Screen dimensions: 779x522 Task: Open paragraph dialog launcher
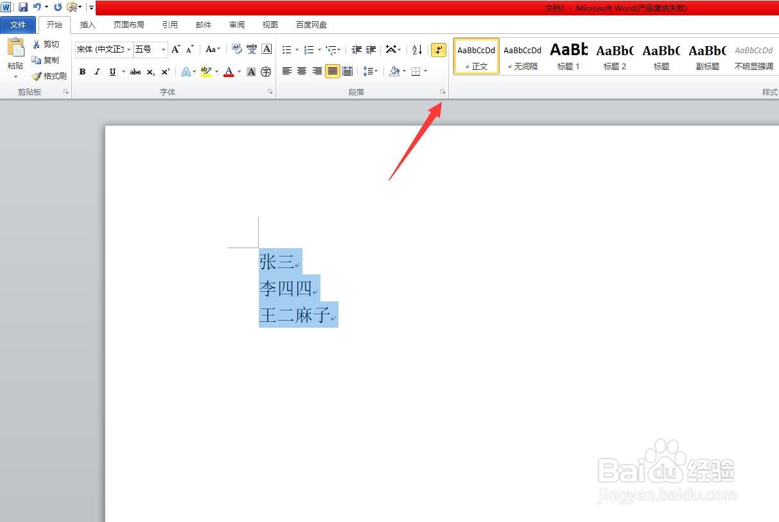442,92
